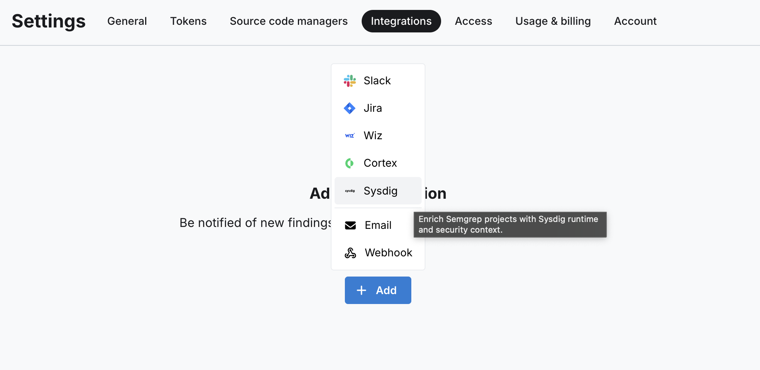Click the Add button
The image size is (760, 370).
click(378, 290)
